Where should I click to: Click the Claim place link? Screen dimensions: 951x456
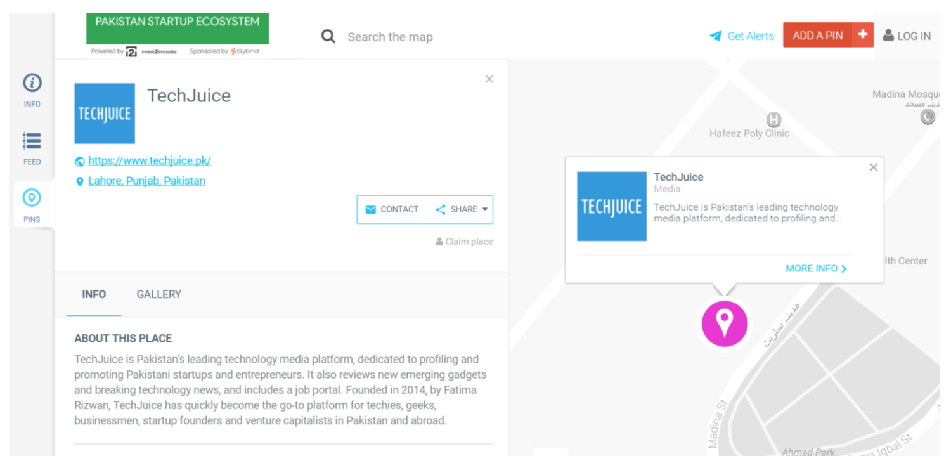tap(464, 242)
